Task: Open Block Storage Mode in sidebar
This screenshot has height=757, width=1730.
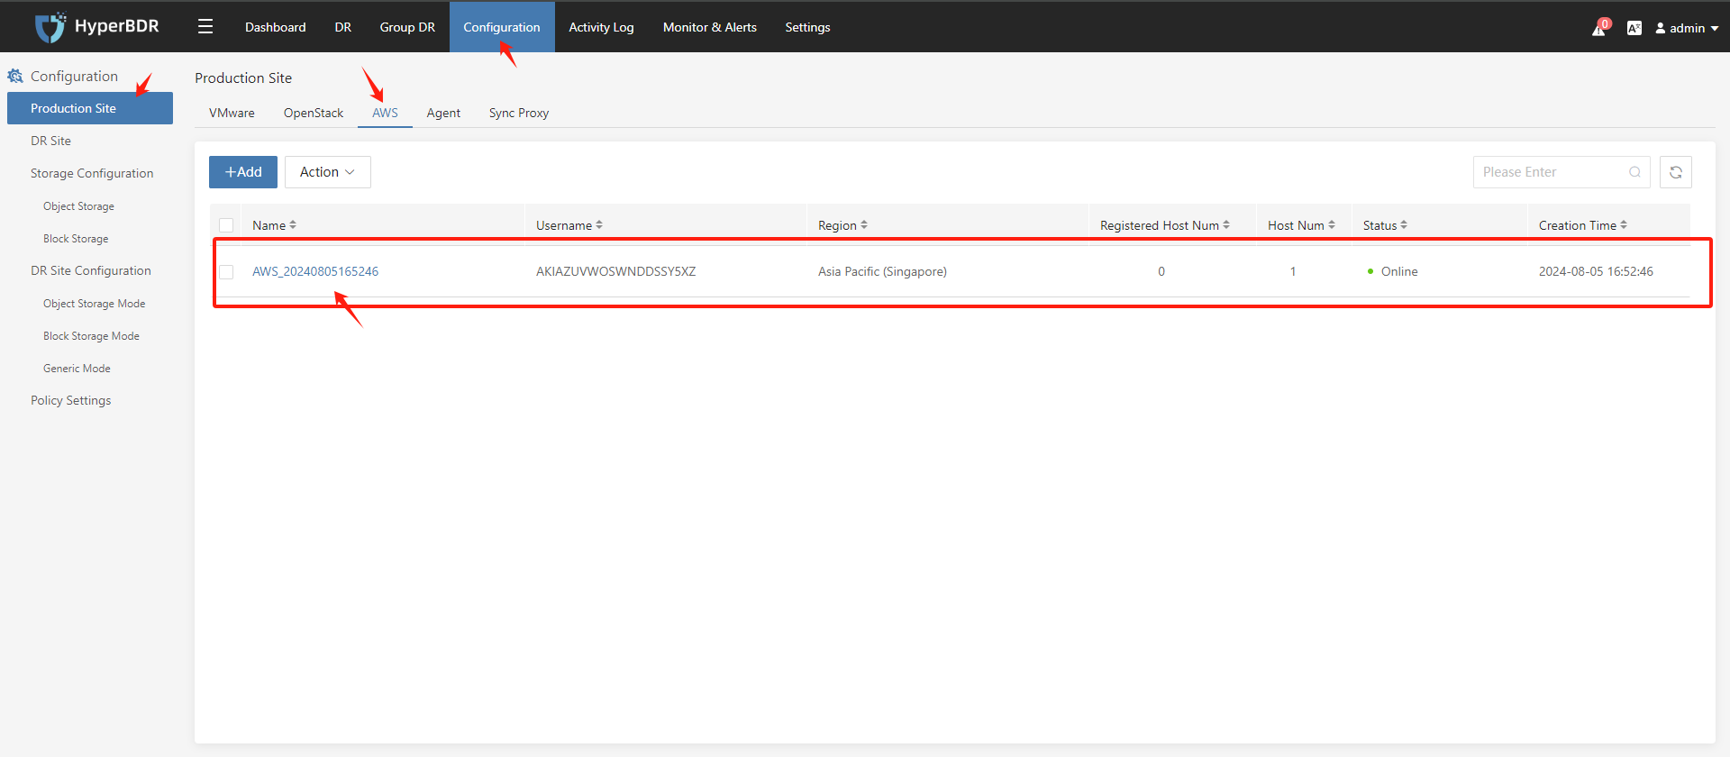Action: point(91,336)
